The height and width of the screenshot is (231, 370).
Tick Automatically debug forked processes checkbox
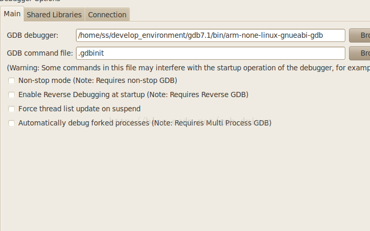(x=12, y=123)
